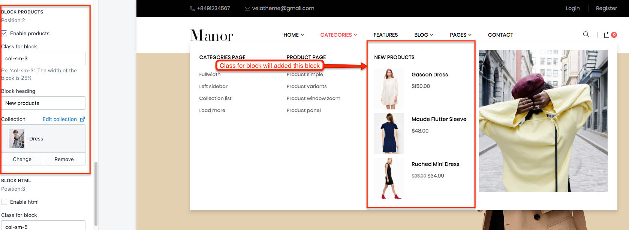The height and width of the screenshot is (230, 629).
Task: Click the external link icon beside Edit collection
Action: [82, 119]
